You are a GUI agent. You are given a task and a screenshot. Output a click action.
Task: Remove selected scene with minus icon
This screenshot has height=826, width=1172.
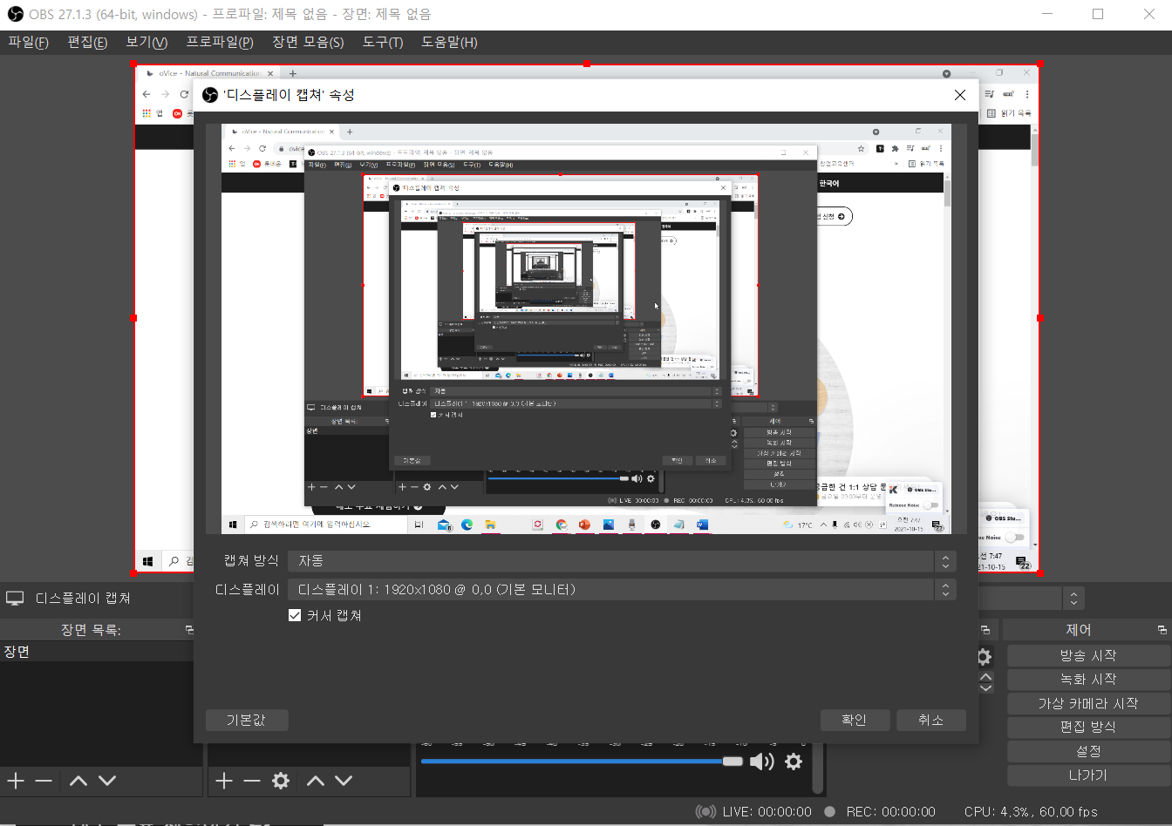click(x=44, y=780)
